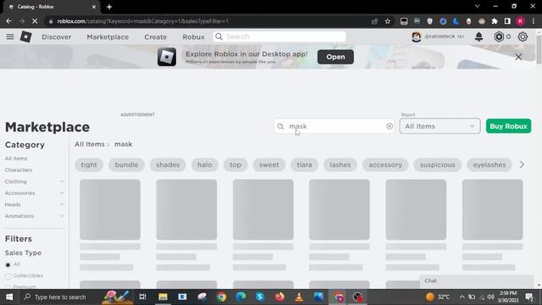542x305 pixels.
Task: Click the user avatar icon
Action: point(416,36)
